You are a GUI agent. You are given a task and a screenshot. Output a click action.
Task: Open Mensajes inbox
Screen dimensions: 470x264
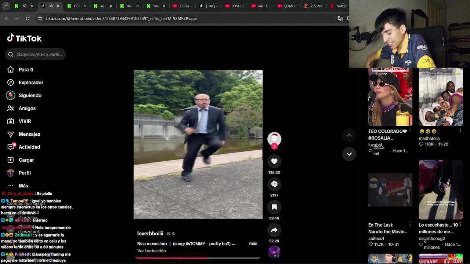29,134
